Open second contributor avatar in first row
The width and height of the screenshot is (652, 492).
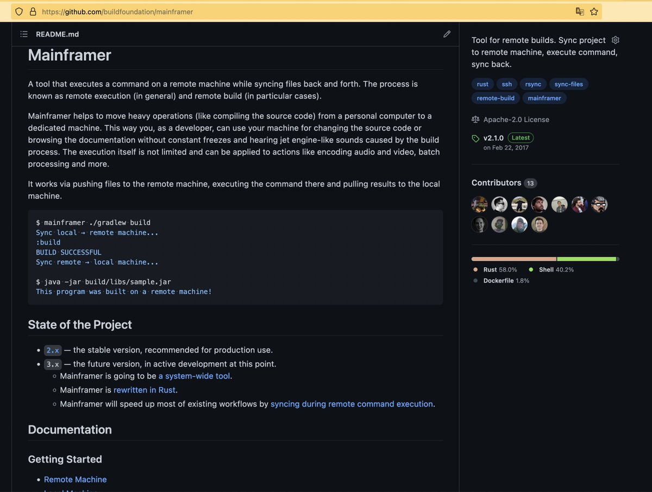point(500,205)
